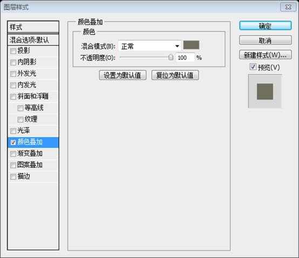Click the 取消 cancel button
The image size is (299, 258).
click(x=265, y=40)
